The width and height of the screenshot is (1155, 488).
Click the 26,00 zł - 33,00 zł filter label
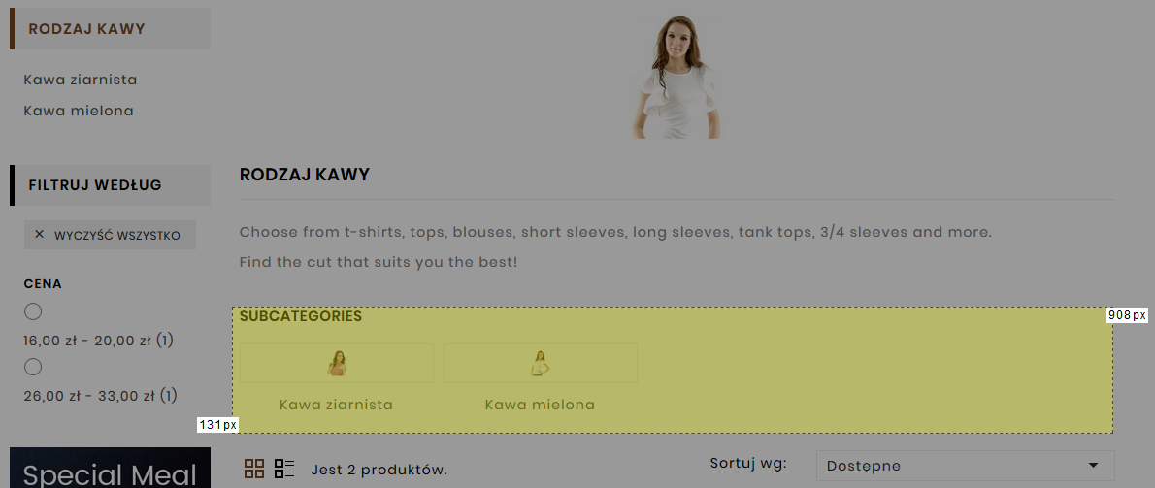point(98,396)
